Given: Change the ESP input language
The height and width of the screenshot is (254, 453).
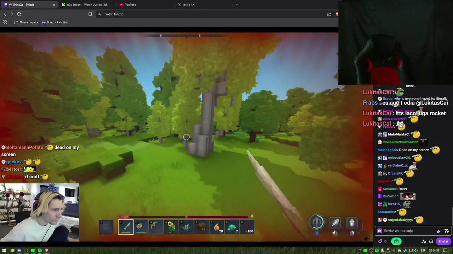Looking at the screenshot, I should click(x=423, y=250).
